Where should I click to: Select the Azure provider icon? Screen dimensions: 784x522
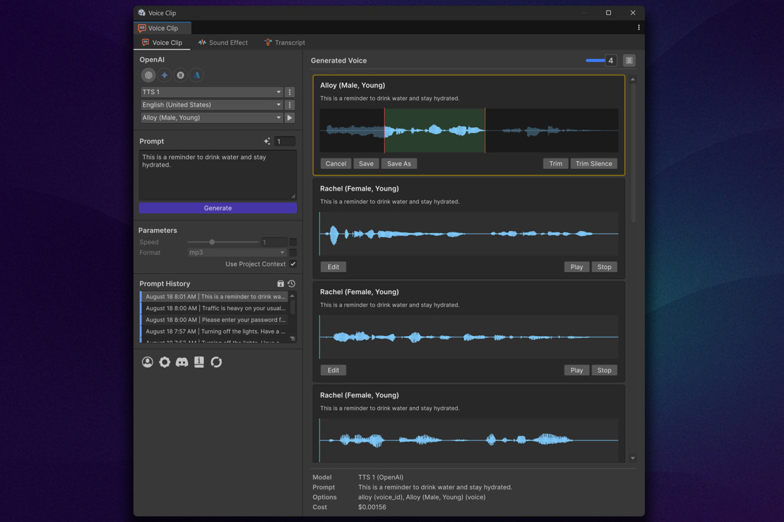[x=197, y=75]
